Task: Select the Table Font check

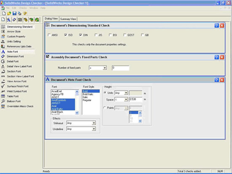Action: pos(10,96)
